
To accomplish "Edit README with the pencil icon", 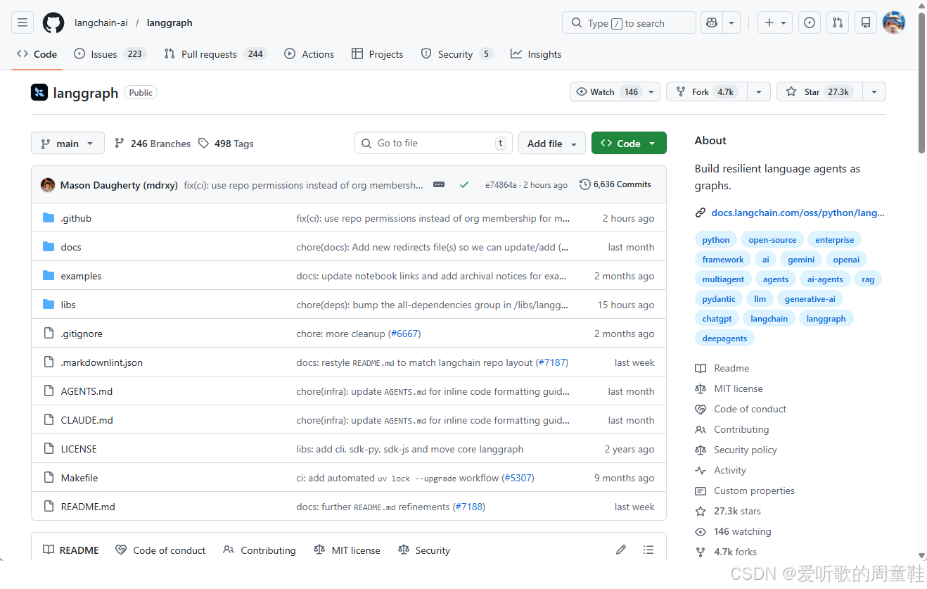I will pyautogui.click(x=621, y=550).
